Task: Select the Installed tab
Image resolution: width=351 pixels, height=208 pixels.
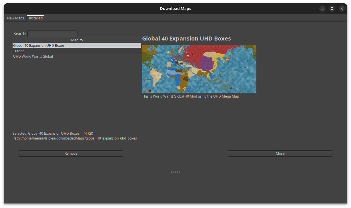Action: [35, 18]
